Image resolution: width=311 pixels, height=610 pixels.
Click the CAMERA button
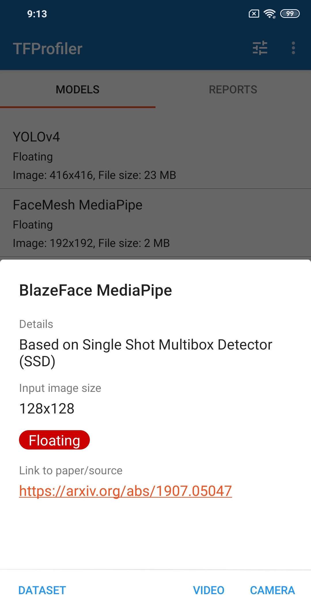click(x=272, y=590)
